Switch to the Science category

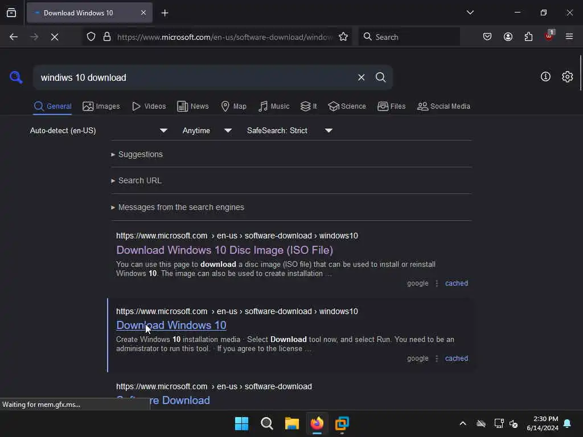click(x=347, y=106)
